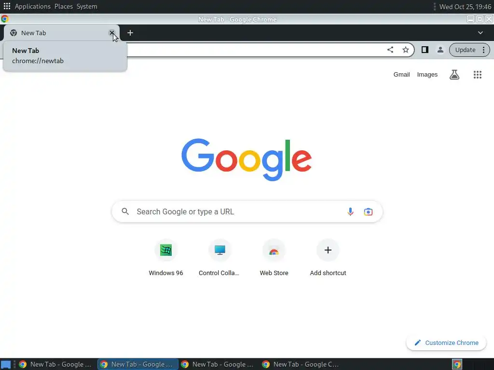Image resolution: width=494 pixels, height=370 pixels.
Task: Open Search Labs flask icon
Action: [x=454, y=75]
